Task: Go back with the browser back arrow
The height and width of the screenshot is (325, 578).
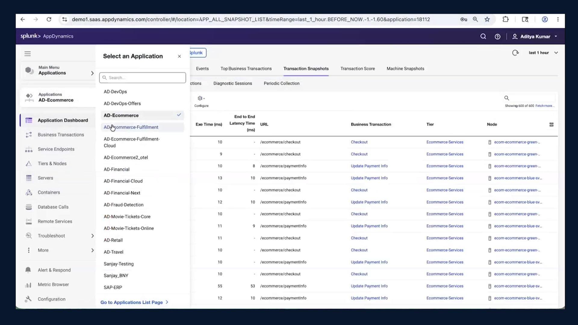Action: point(23,19)
